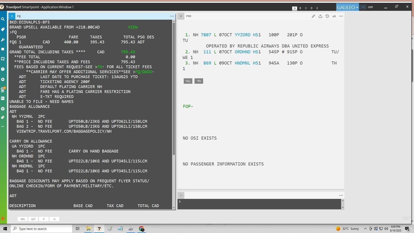Click the PNR share/export icon
This screenshot has height=233, width=414.
click(x=320, y=16)
